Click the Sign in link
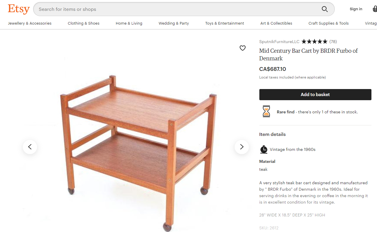 (x=356, y=9)
